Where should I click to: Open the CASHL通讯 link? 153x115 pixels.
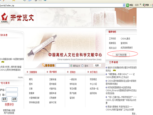pos(125,39)
